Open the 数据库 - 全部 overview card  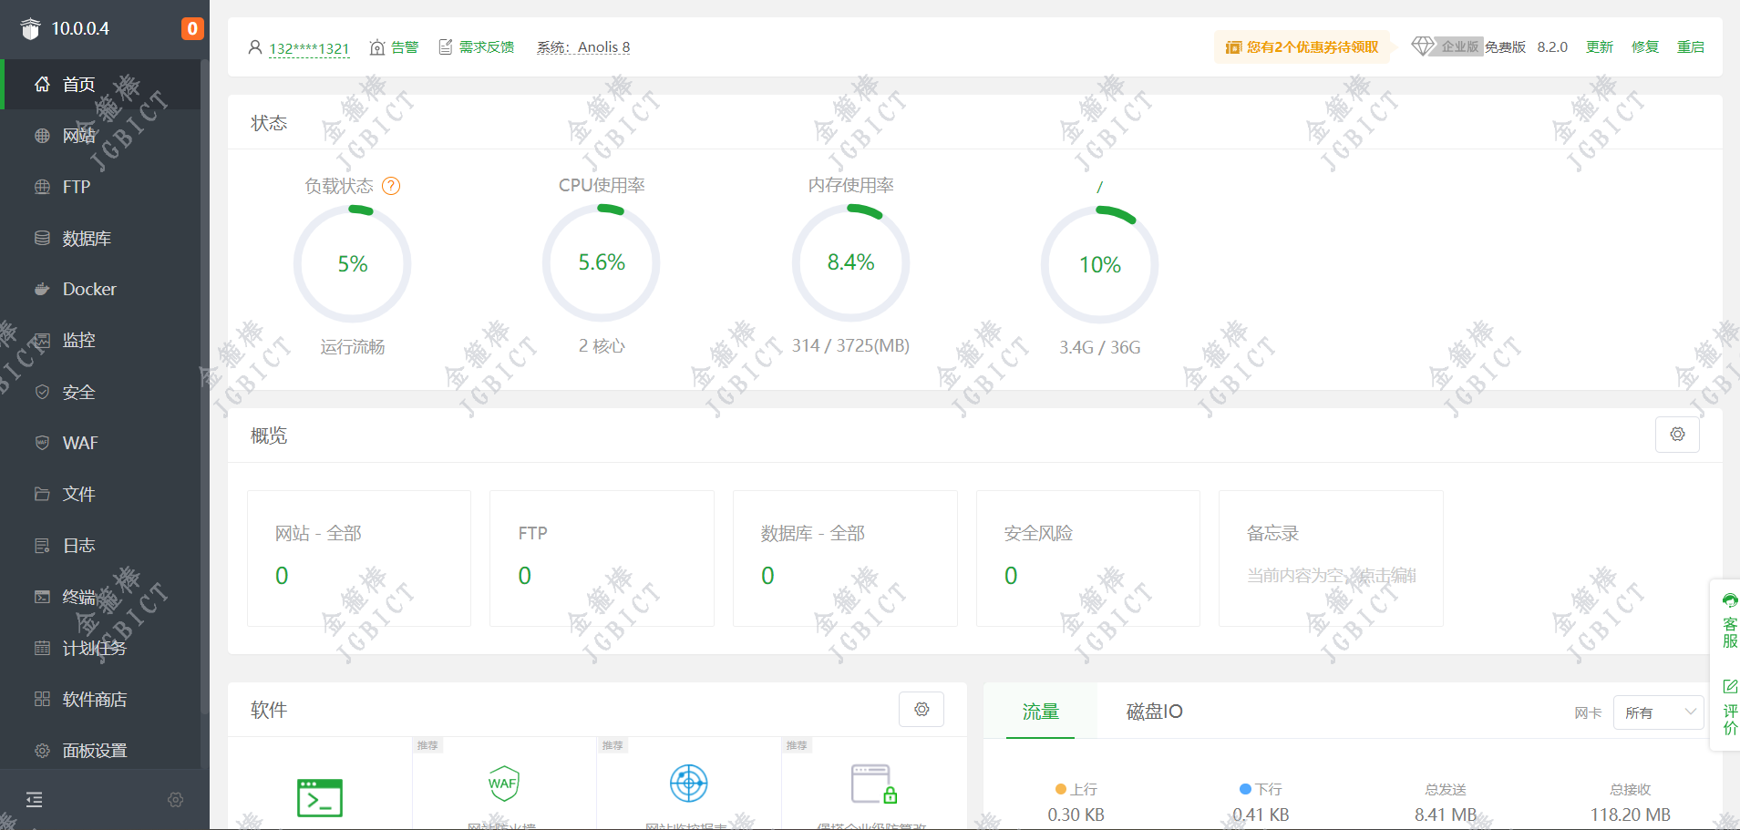click(x=845, y=558)
